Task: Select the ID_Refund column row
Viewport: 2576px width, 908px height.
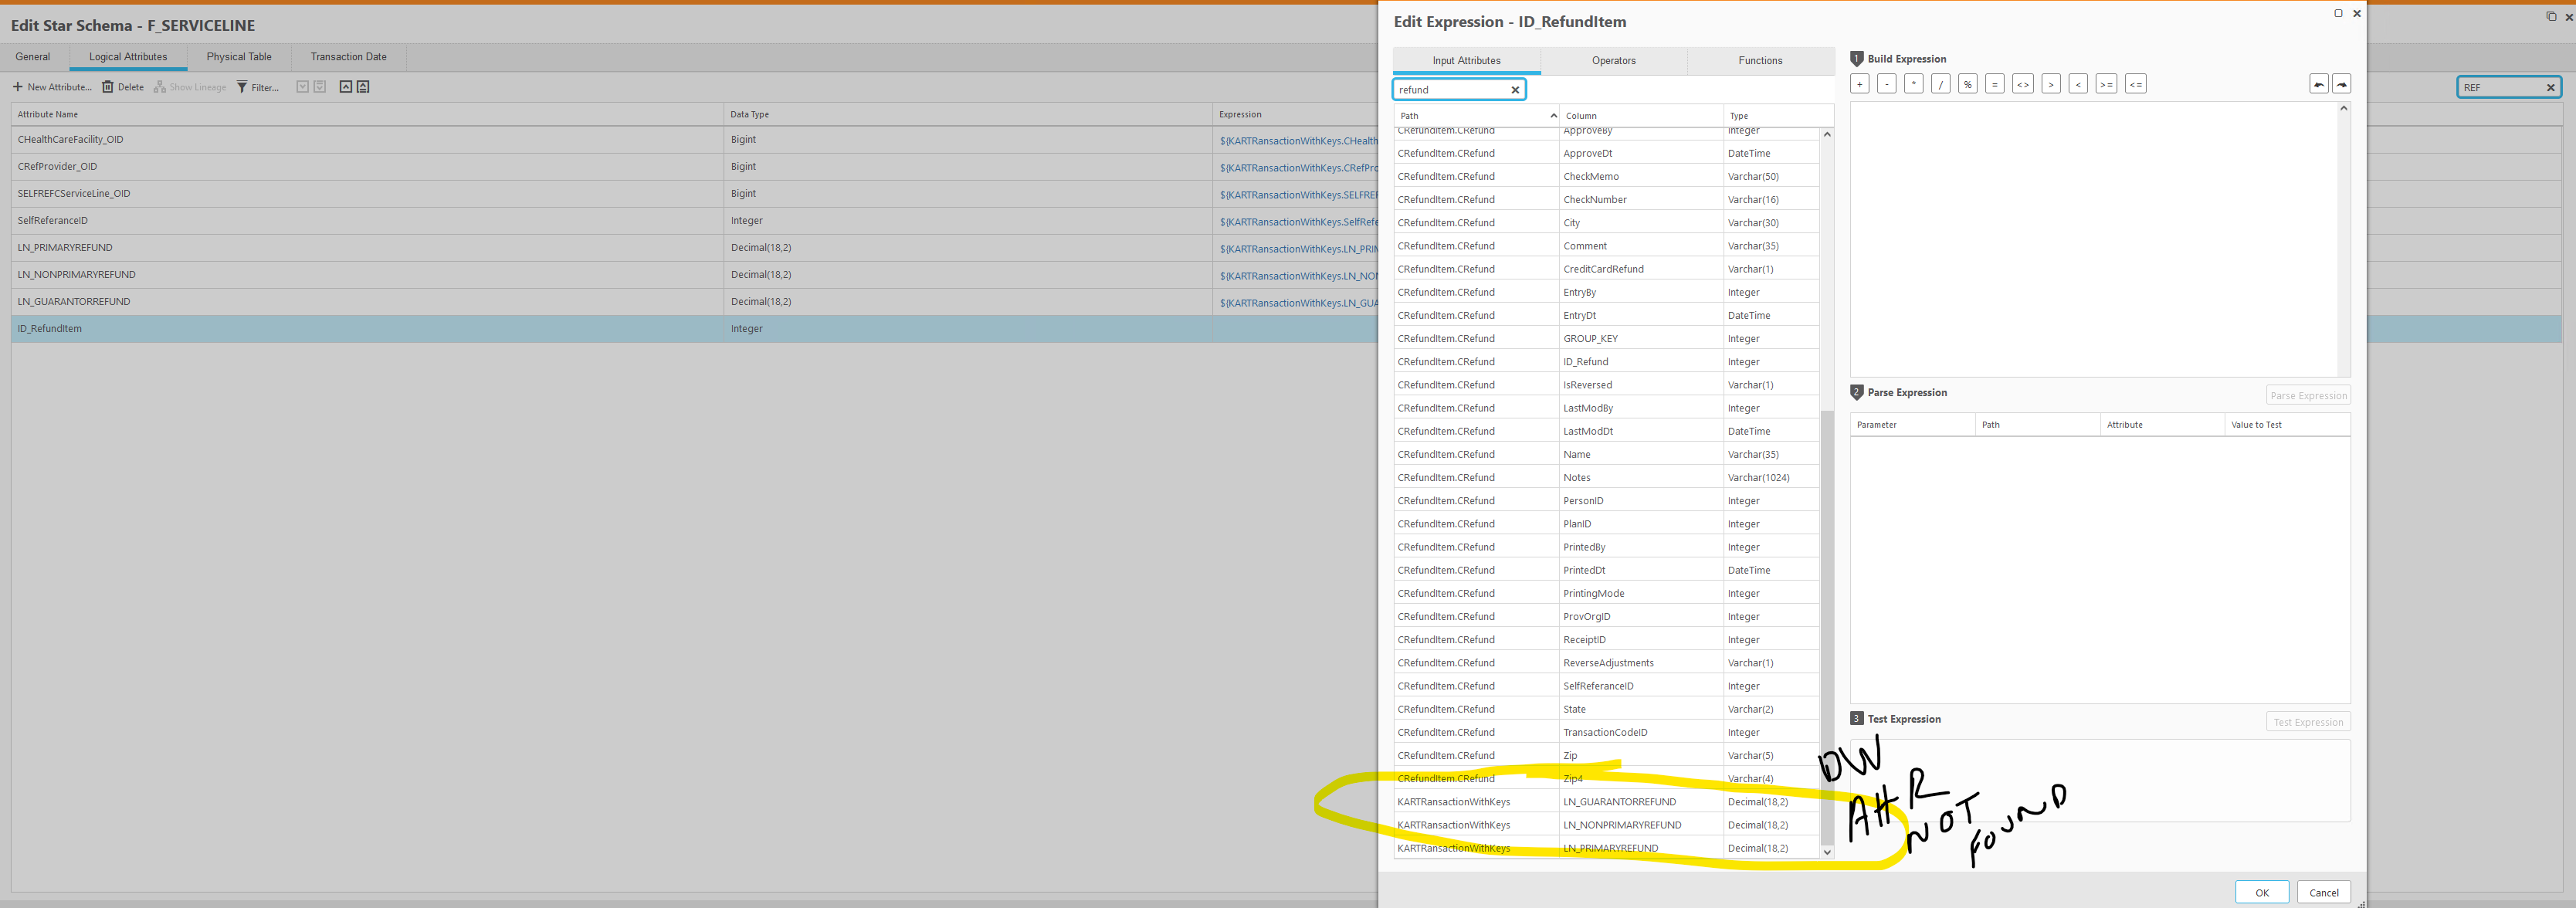Action: (1585, 362)
